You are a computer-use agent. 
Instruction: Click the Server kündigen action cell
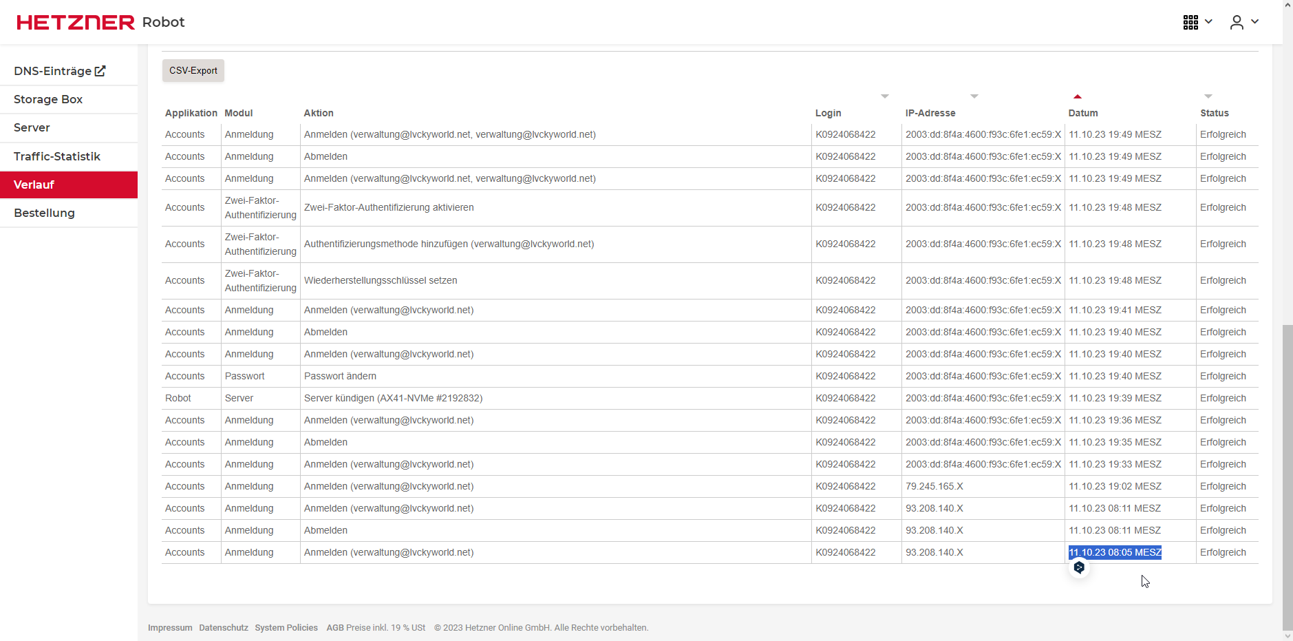point(394,398)
